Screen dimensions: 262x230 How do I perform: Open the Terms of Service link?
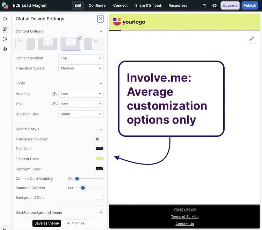[x=185, y=217]
